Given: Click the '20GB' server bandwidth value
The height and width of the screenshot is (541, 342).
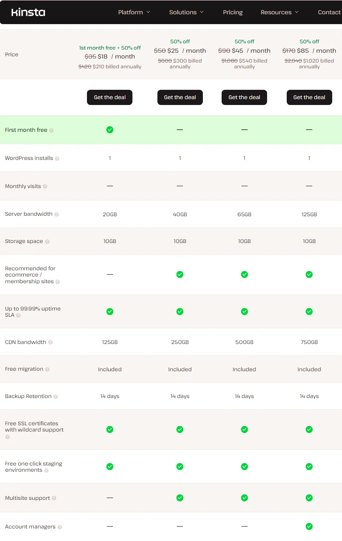Looking at the screenshot, I should tap(110, 214).
